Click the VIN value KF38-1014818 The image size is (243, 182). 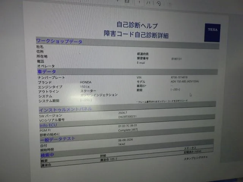[179, 77]
